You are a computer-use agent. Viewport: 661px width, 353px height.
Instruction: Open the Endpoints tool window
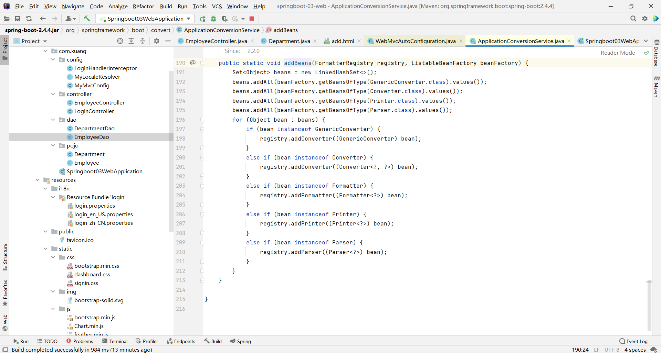pyautogui.click(x=181, y=341)
